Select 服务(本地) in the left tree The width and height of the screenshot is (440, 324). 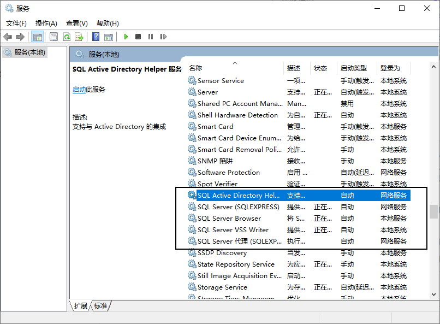[29, 52]
